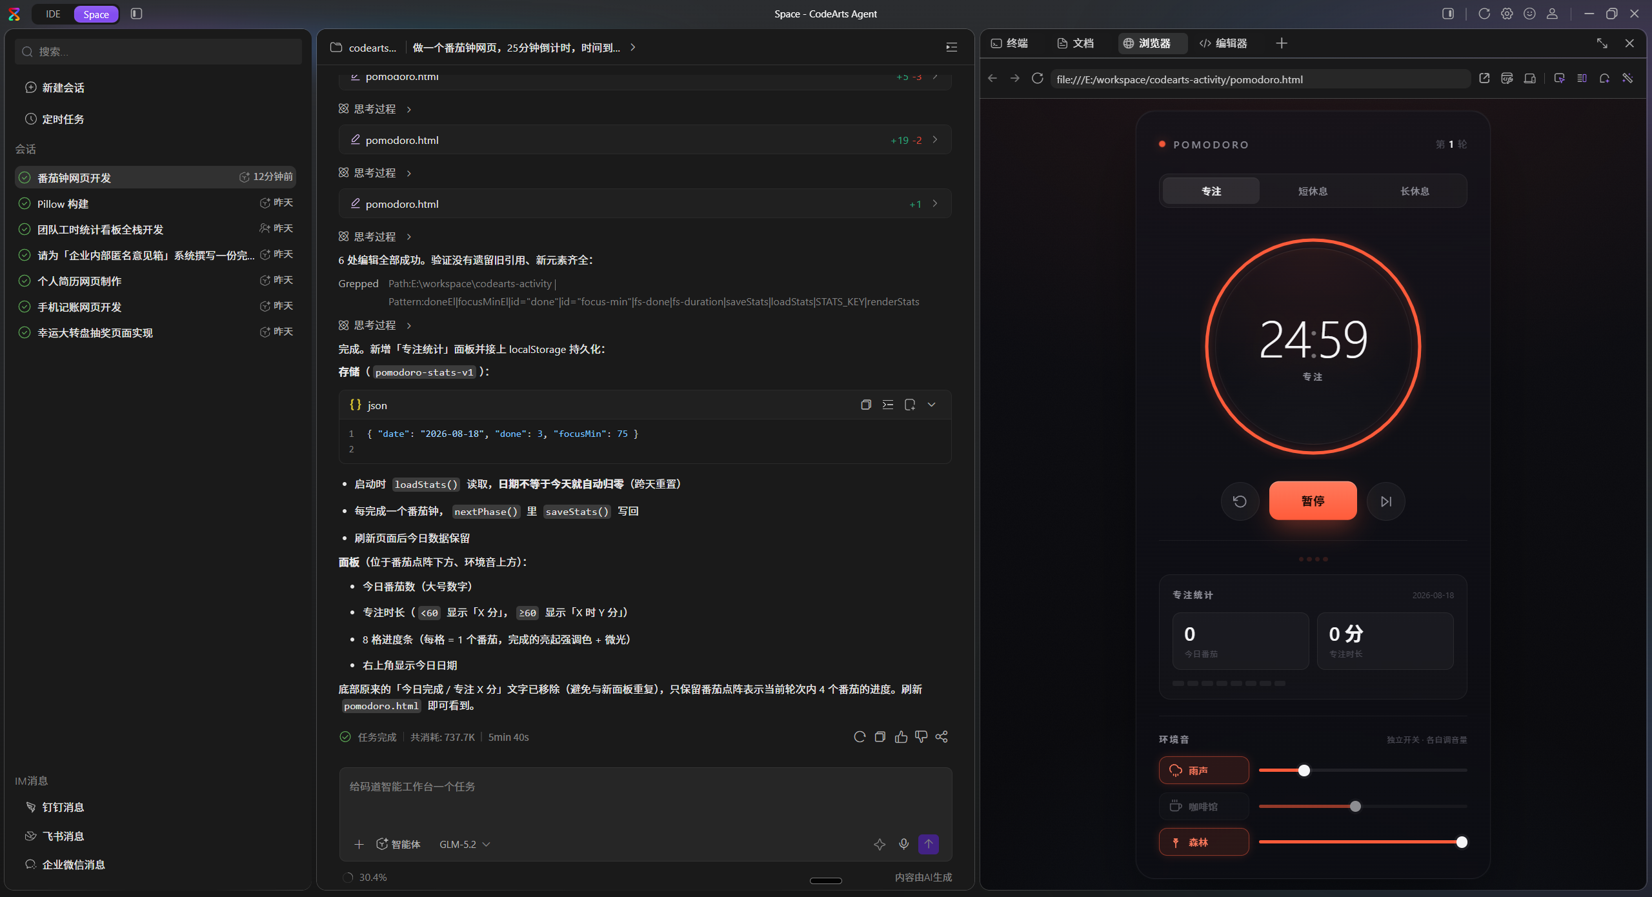Viewport: 1652px width, 897px height.
Task: Open the 文档 tab
Action: 1076,43
